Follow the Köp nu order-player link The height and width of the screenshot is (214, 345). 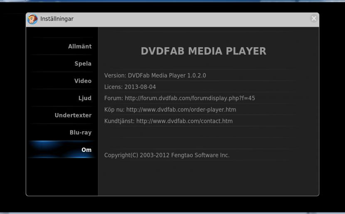(181, 110)
